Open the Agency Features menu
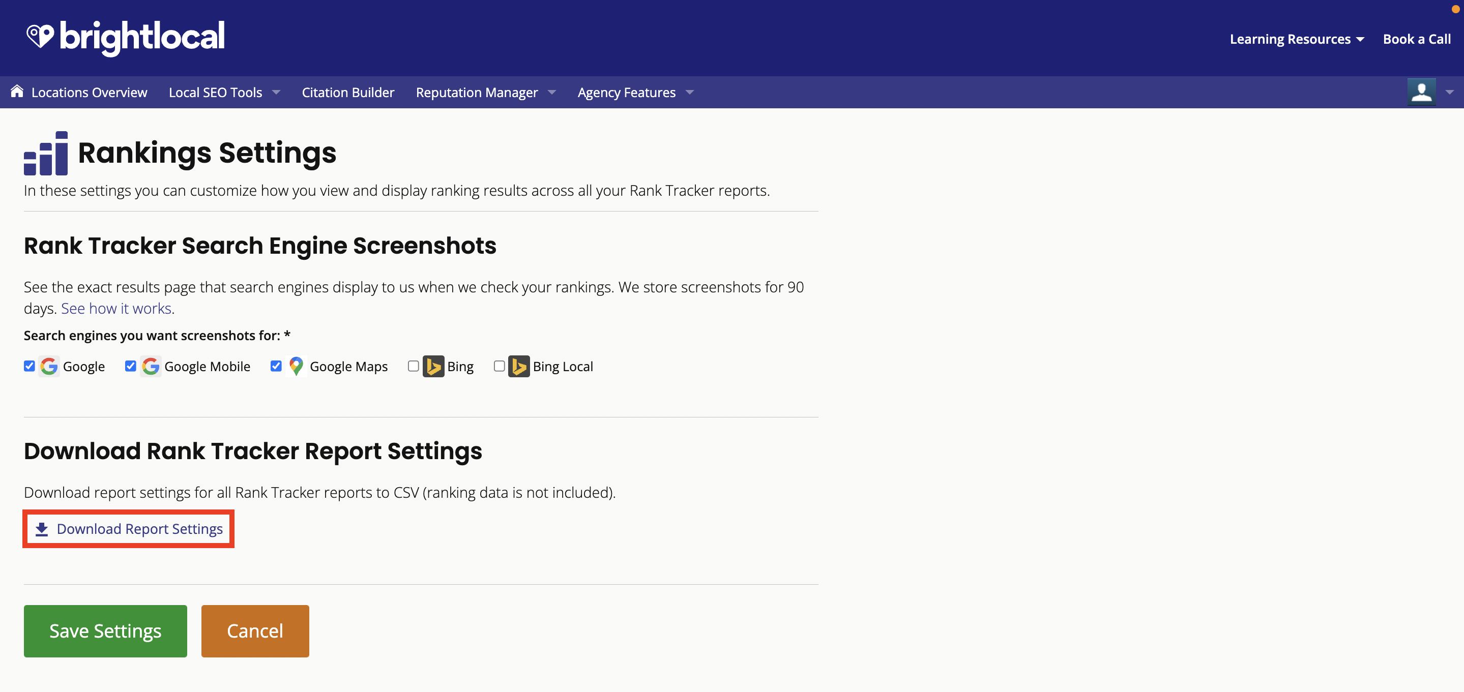The width and height of the screenshot is (1464, 692). click(x=626, y=93)
